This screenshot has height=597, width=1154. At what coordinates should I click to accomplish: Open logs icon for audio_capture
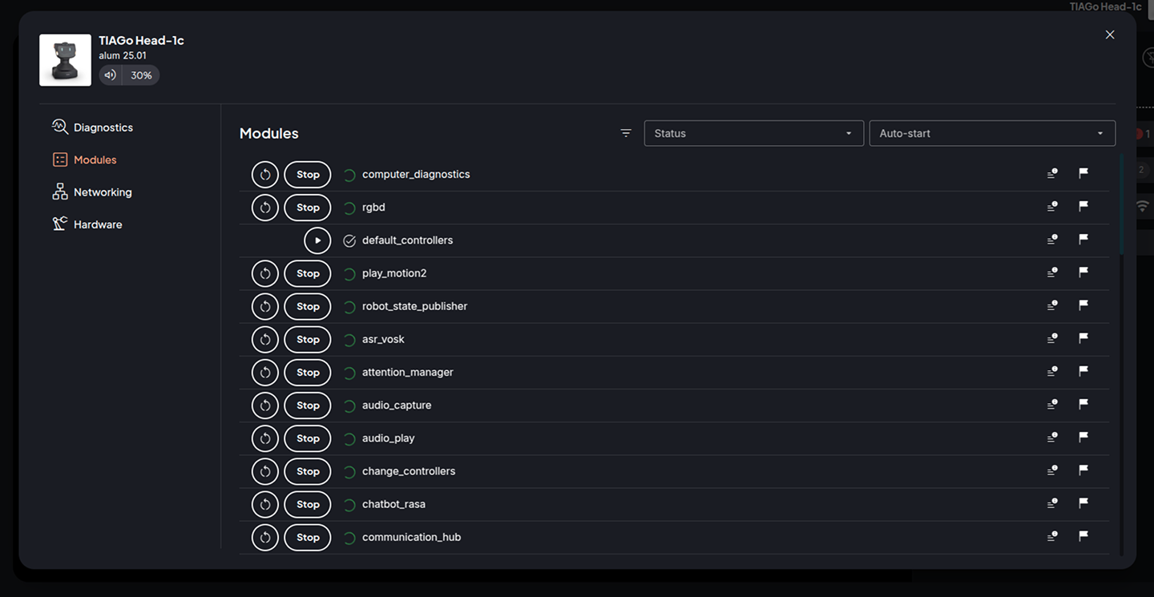pos(1052,404)
